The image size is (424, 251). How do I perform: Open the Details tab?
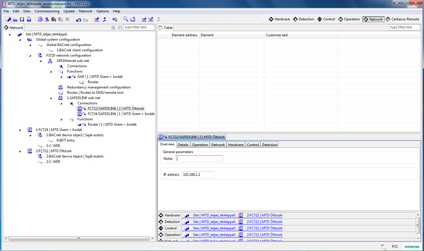coord(183,145)
